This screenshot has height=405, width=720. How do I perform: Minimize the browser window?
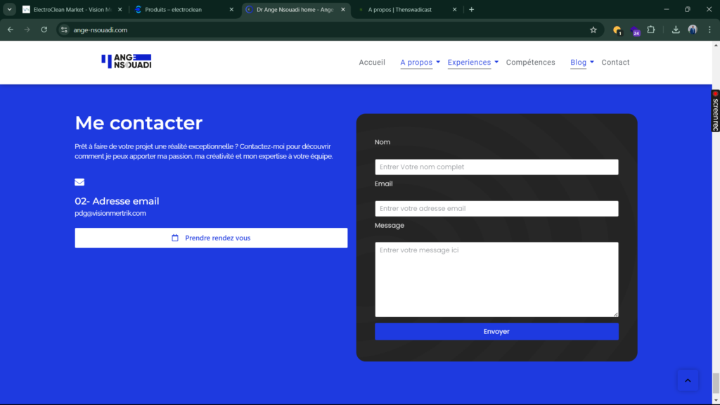(667, 10)
